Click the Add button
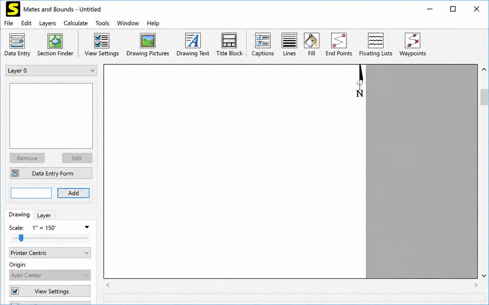This screenshot has width=489, height=305. 73,193
